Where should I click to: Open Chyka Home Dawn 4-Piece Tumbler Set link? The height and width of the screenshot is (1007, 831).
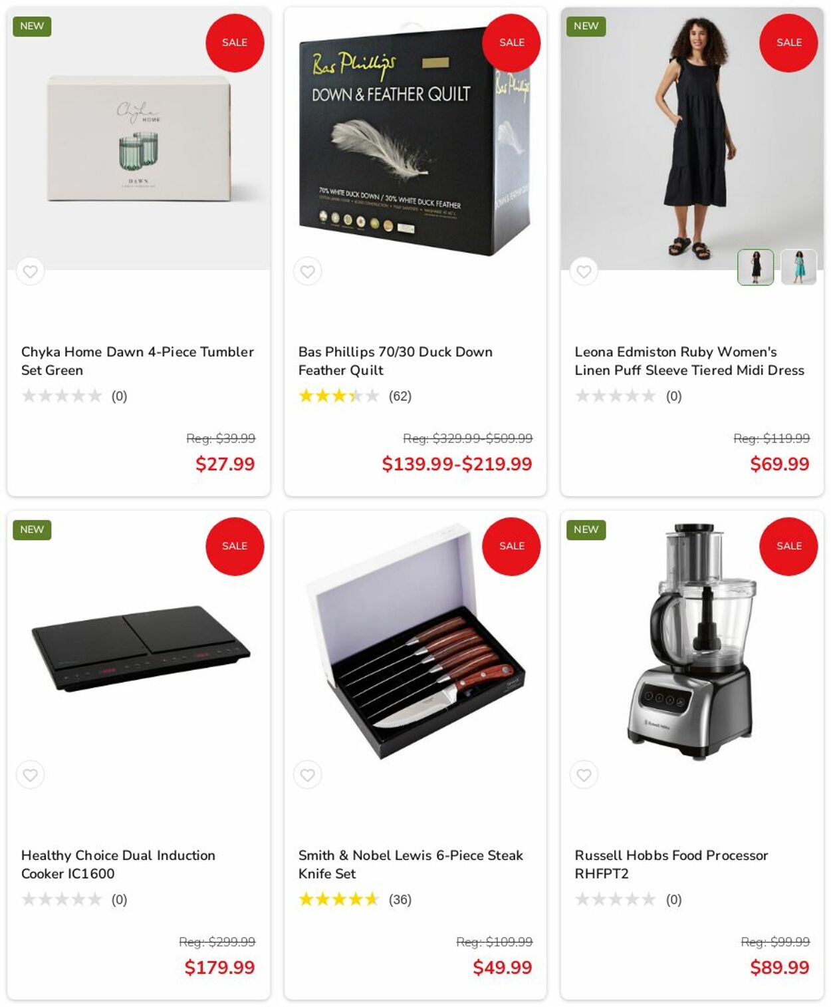pyautogui.click(x=138, y=360)
